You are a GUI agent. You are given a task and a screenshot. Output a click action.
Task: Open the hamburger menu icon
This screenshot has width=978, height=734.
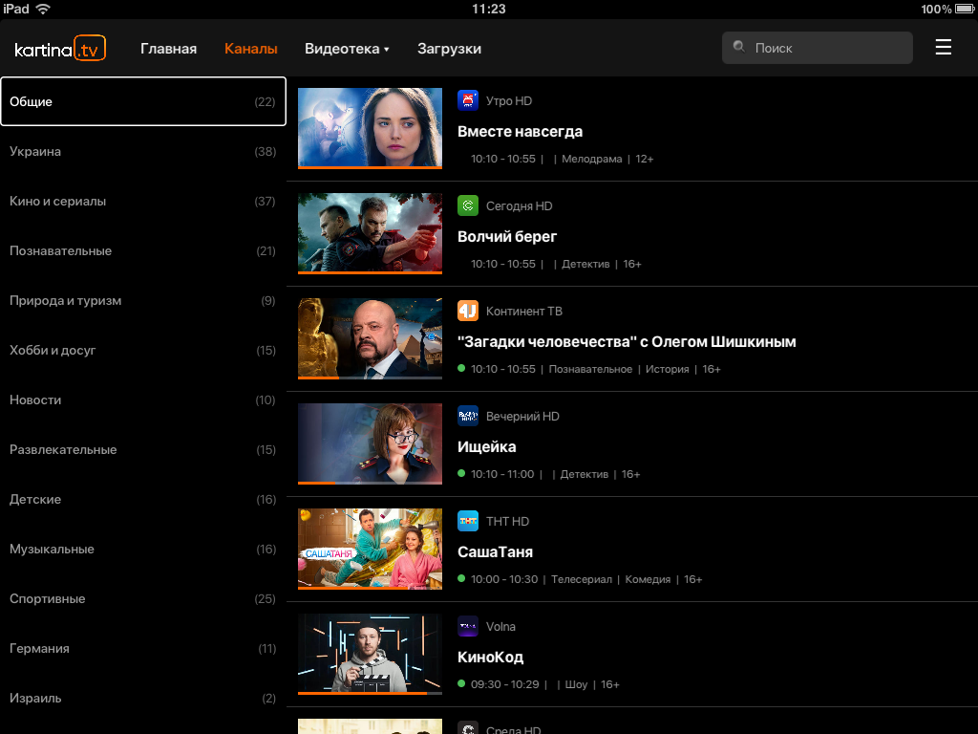943,48
